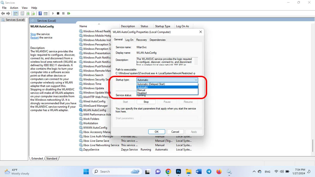The width and height of the screenshot is (315, 177).
Task: Open the weather widget showing 43°F
Action: coord(17,172)
